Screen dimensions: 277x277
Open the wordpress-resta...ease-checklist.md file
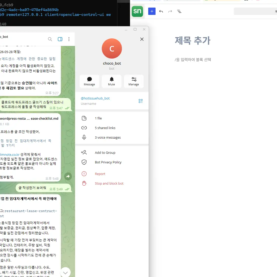tap(29, 118)
